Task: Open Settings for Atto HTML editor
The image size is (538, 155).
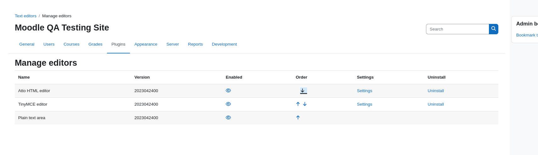Action: (x=364, y=91)
